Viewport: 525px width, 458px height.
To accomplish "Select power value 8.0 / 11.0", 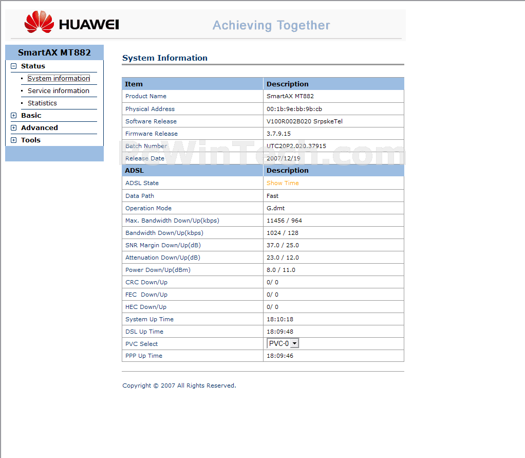I will point(281,270).
